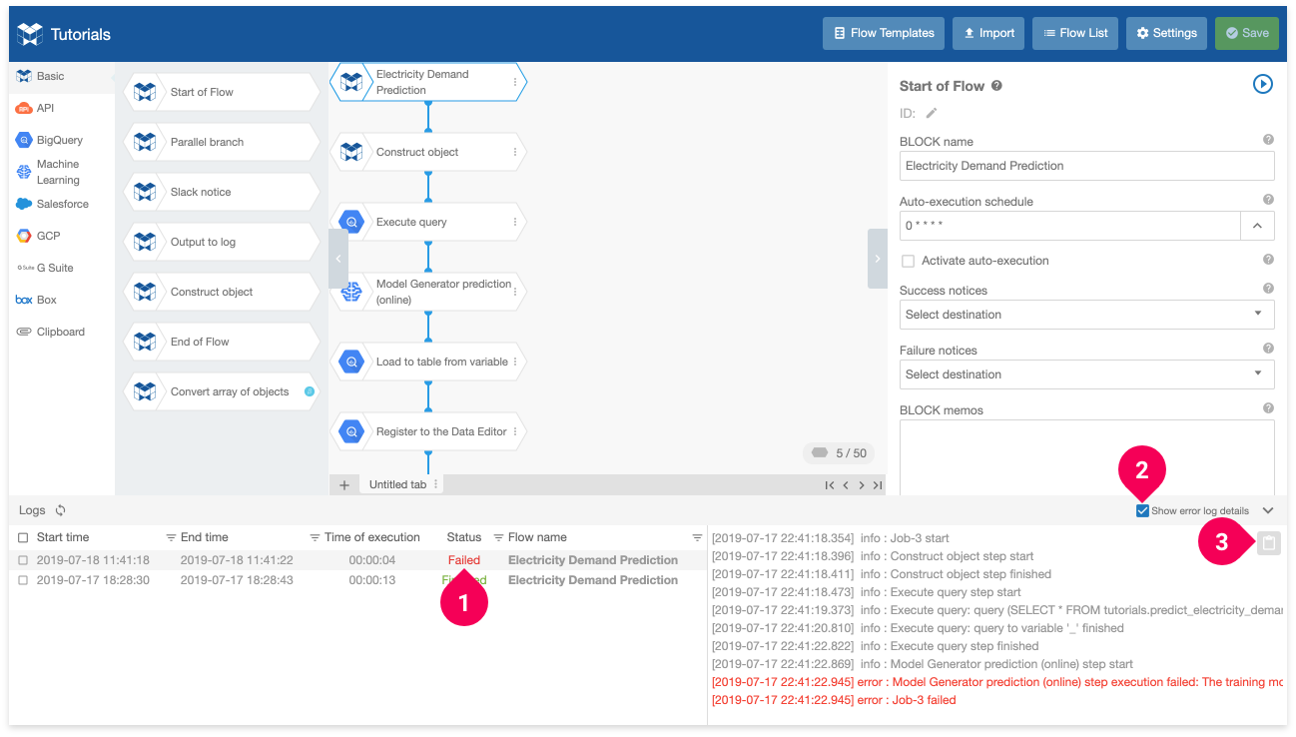Open Start of Flow help icon

tap(996, 86)
